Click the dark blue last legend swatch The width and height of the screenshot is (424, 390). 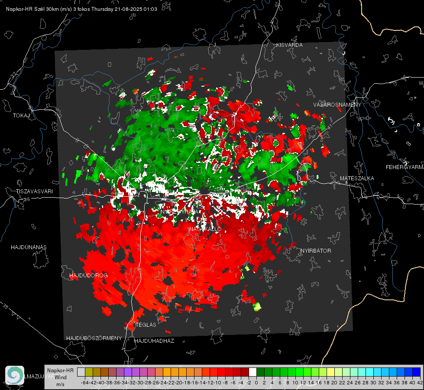tap(417, 372)
